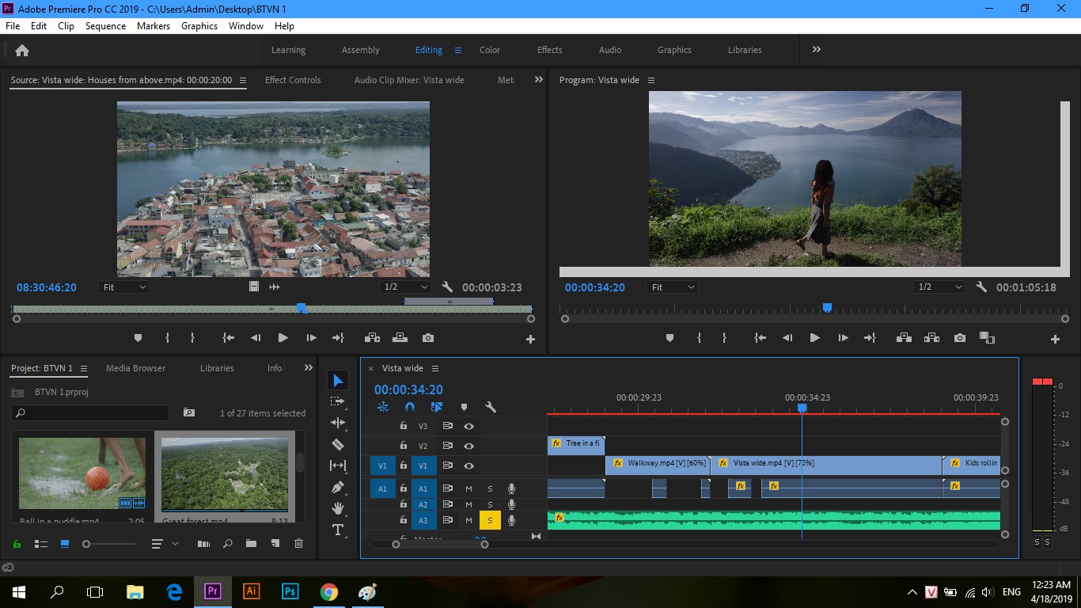Toggle Snap magnet in timeline
1081x608 pixels.
[x=410, y=407]
